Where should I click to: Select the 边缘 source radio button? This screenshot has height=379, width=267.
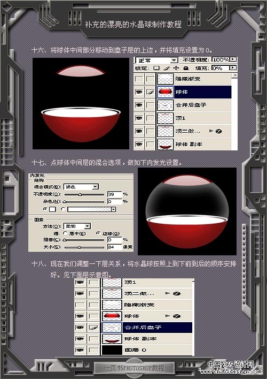(x=98, y=233)
